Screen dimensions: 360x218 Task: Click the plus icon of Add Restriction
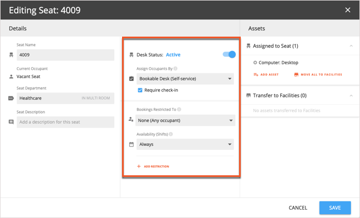point(139,166)
